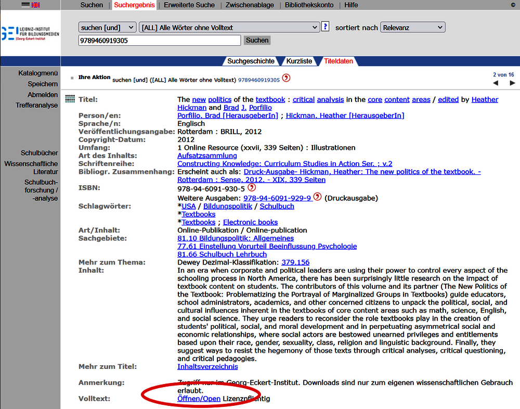Go to next result with right arrow

pos(511,83)
